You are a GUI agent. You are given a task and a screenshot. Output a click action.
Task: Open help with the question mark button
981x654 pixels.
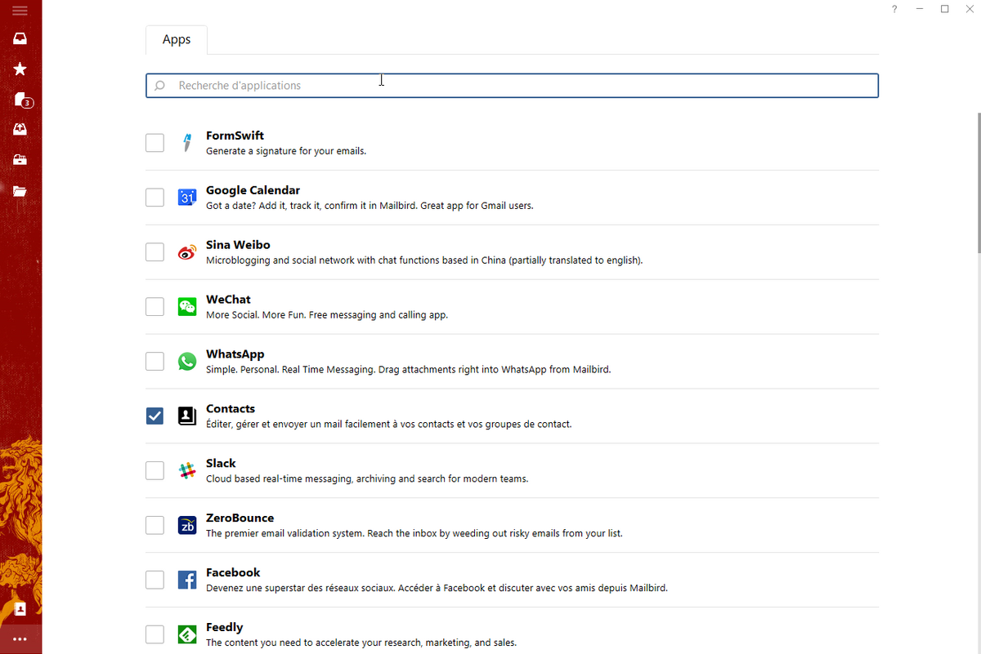pyautogui.click(x=894, y=9)
